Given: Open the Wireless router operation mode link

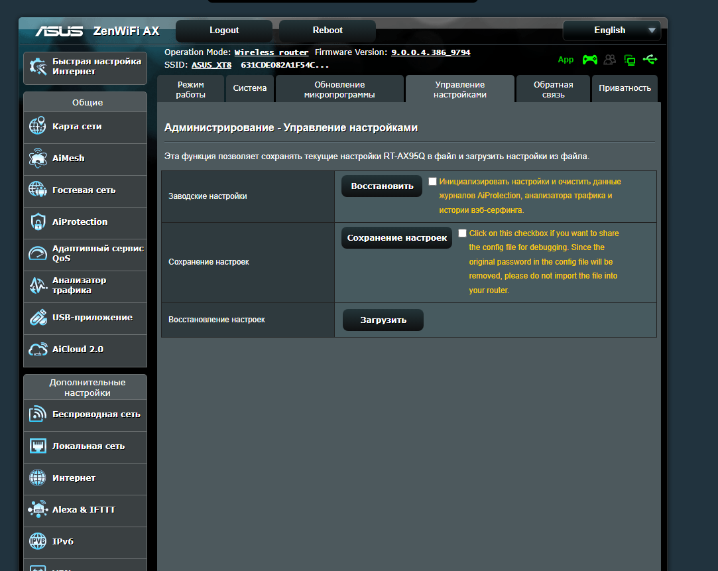Looking at the screenshot, I should coord(271,52).
